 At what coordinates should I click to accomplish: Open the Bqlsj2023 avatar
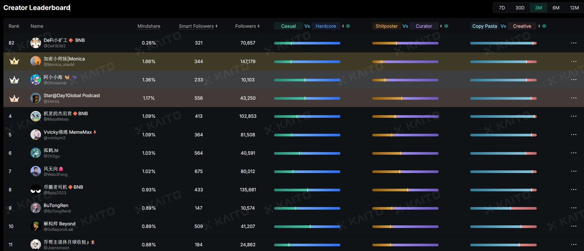pos(36,189)
